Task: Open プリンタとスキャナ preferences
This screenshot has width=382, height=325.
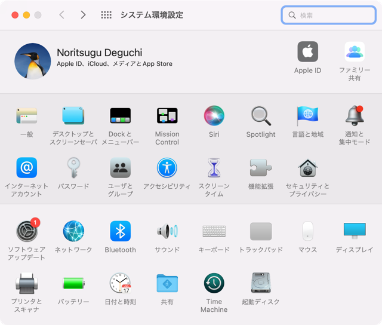Action: (26, 283)
